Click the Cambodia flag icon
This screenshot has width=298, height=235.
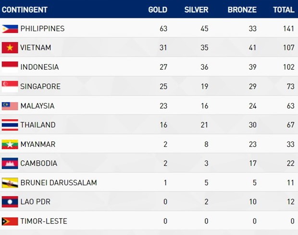(10, 163)
